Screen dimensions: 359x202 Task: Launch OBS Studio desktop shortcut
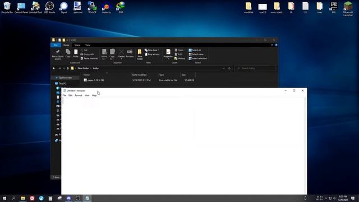click(50, 7)
